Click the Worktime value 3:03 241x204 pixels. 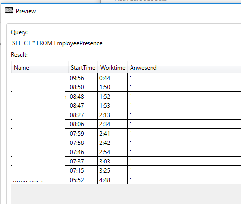[x=105, y=162]
